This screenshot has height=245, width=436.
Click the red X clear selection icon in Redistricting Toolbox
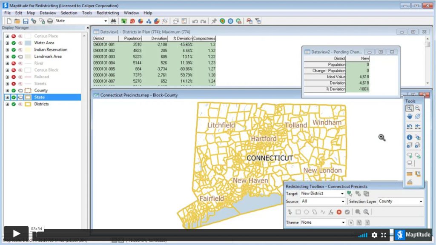tap(339, 212)
